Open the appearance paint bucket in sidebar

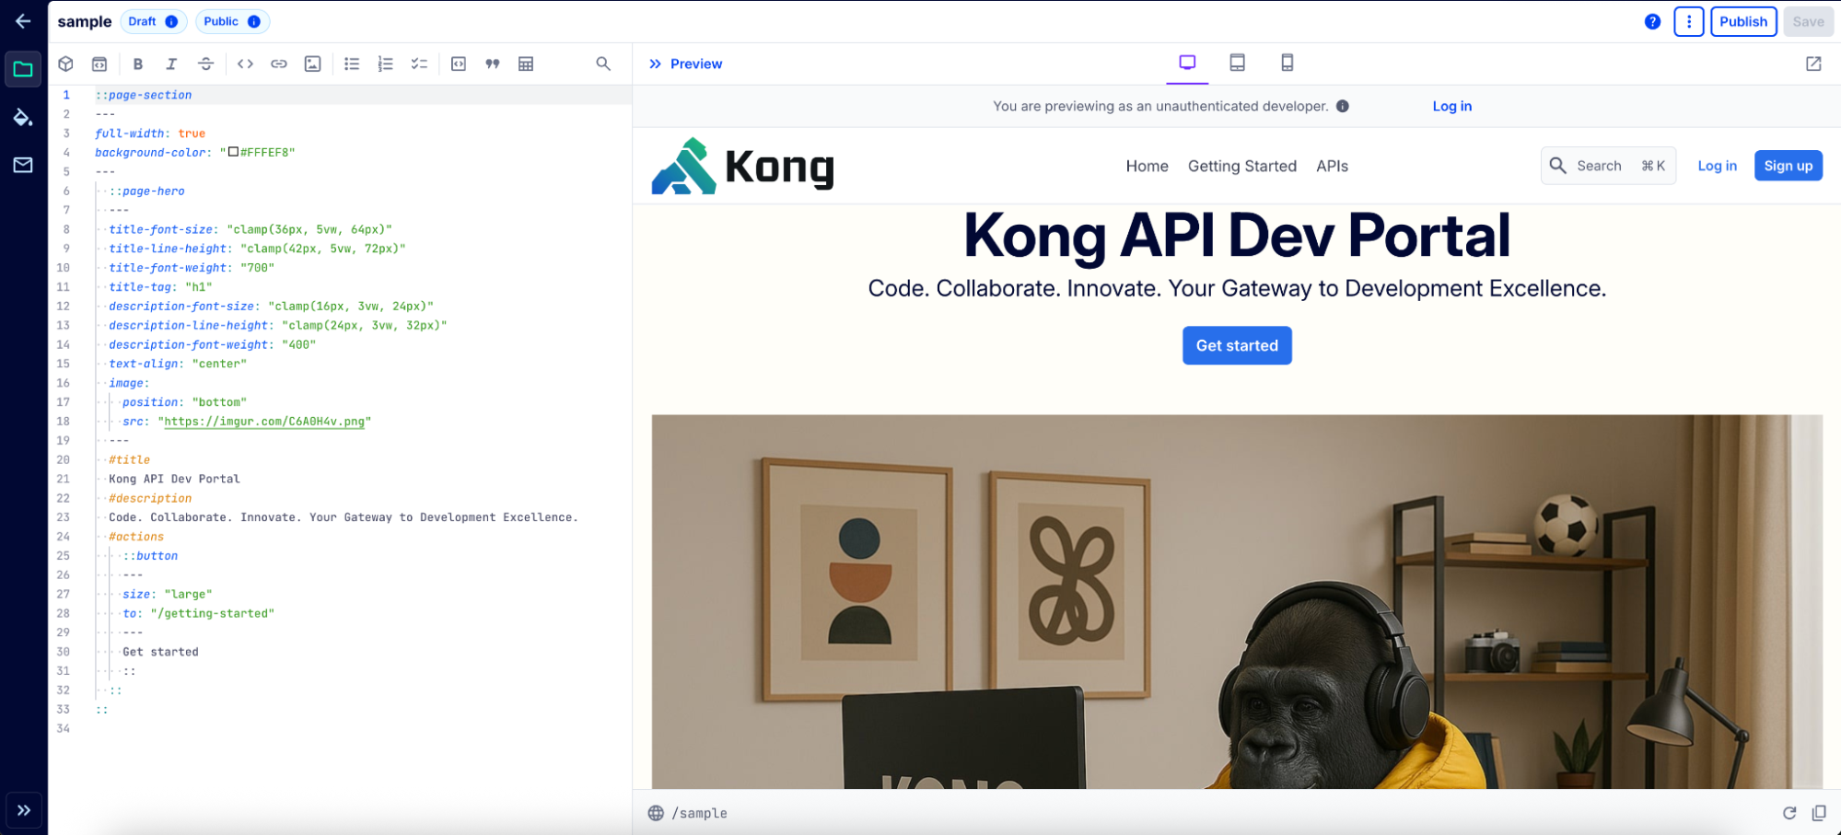(x=23, y=117)
